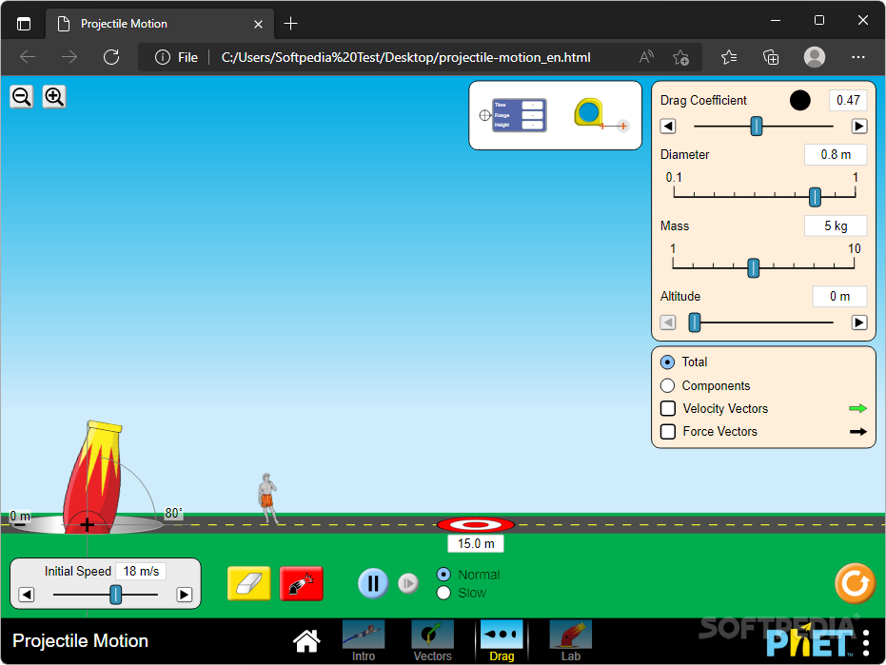This screenshot has height=665, width=886.
Task: Close the Projectile Motion tab
Action: pos(258,24)
